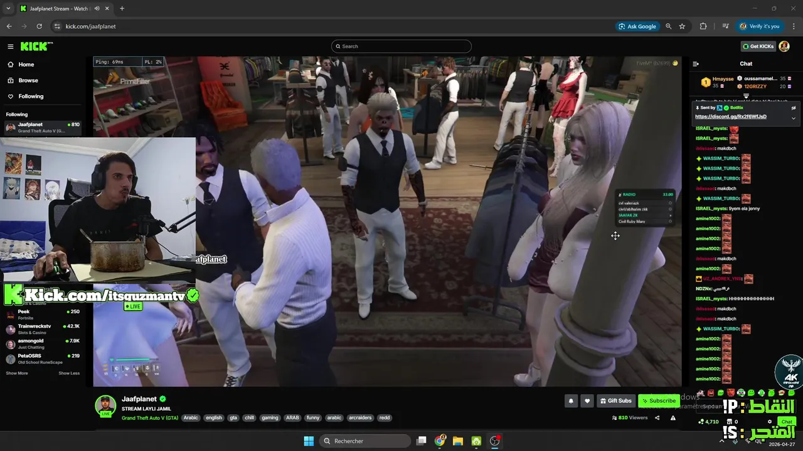Open the Kick hamburger sidebar menu
This screenshot has height=451, width=803.
coord(11,46)
